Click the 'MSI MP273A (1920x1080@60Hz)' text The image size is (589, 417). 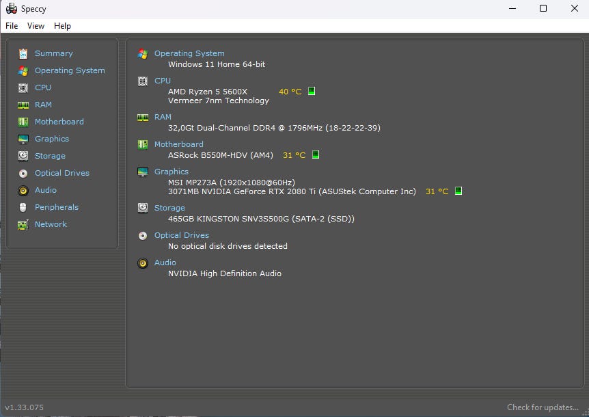click(x=232, y=183)
